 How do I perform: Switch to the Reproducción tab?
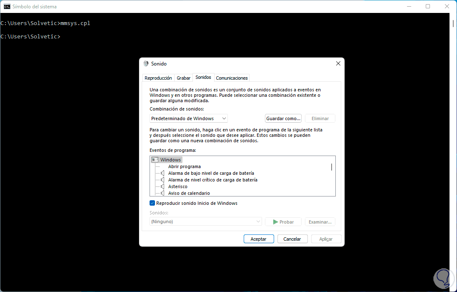(x=158, y=78)
